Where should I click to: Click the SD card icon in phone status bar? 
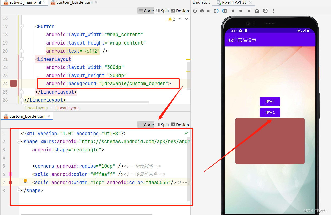pos(246,31)
